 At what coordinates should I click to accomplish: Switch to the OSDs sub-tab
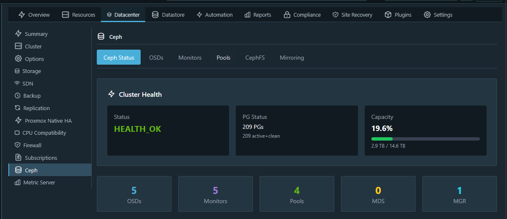tap(156, 58)
